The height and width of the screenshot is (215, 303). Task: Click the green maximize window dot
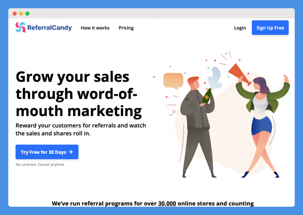coord(27,14)
